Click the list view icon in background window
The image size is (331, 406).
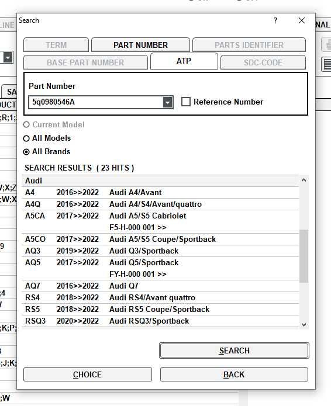tap(327, 64)
